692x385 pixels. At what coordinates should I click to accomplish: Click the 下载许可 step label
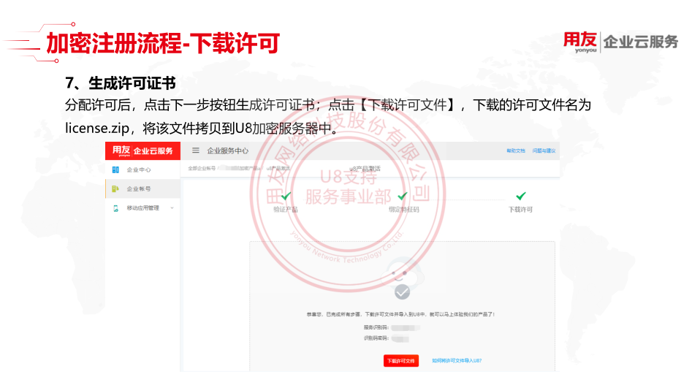pyautogui.click(x=521, y=210)
